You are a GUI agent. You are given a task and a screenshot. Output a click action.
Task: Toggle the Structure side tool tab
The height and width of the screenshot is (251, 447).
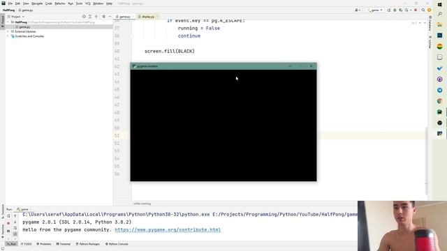point(3,211)
